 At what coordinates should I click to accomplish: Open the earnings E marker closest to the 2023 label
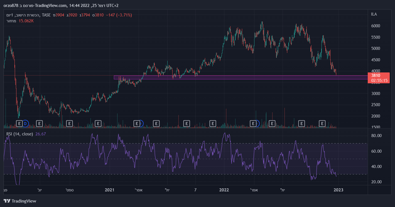[x=322, y=123]
